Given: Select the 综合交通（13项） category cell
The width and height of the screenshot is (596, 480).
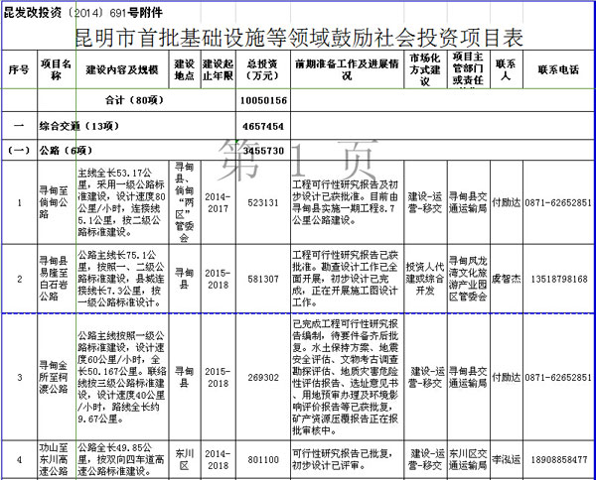Looking at the screenshot, I should pos(70,127).
